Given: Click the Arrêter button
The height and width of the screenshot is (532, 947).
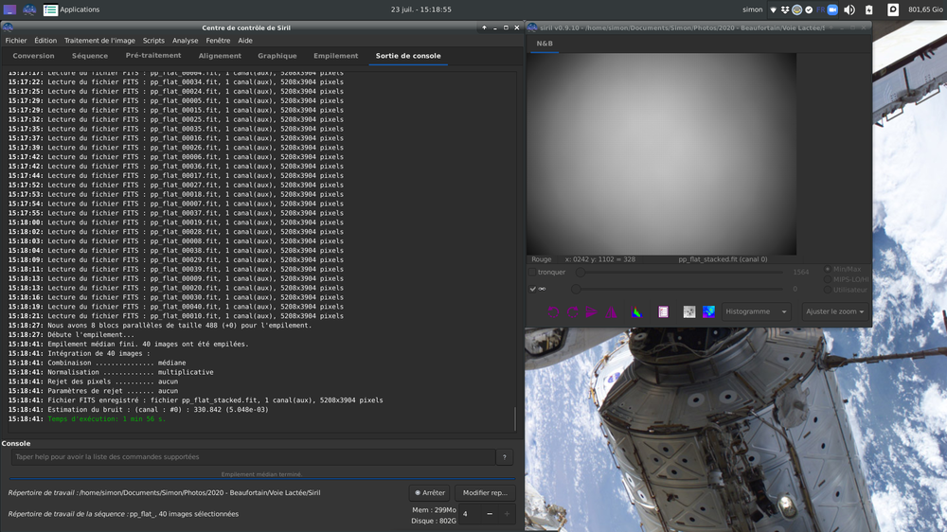Looking at the screenshot, I should pyautogui.click(x=429, y=492).
